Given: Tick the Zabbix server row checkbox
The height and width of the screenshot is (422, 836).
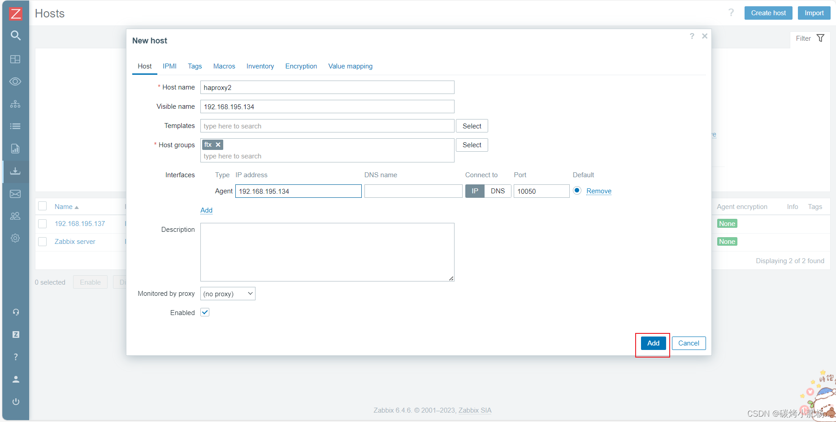Looking at the screenshot, I should pyautogui.click(x=43, y=242).
